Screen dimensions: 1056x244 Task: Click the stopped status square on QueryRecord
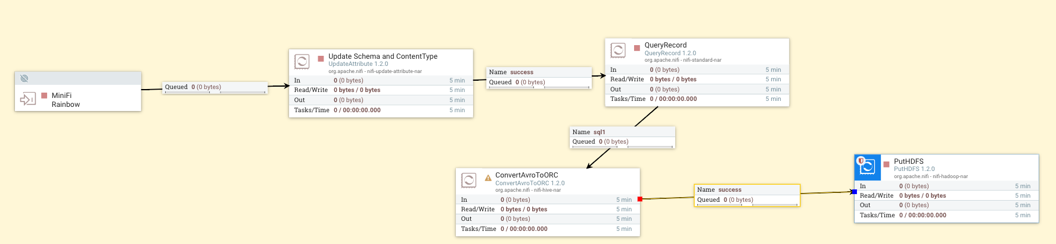click(637, 47)
